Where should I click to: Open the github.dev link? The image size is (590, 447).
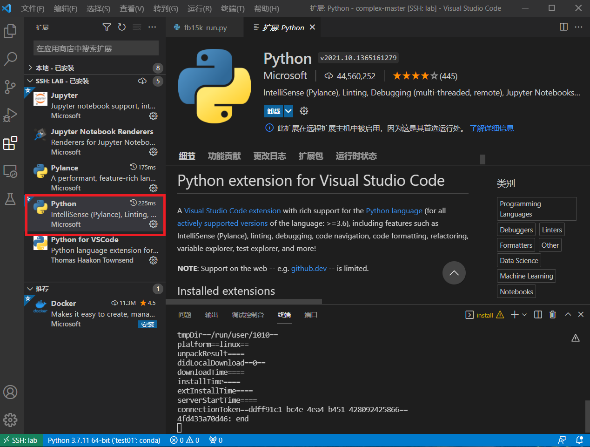[x=308, y=269]
